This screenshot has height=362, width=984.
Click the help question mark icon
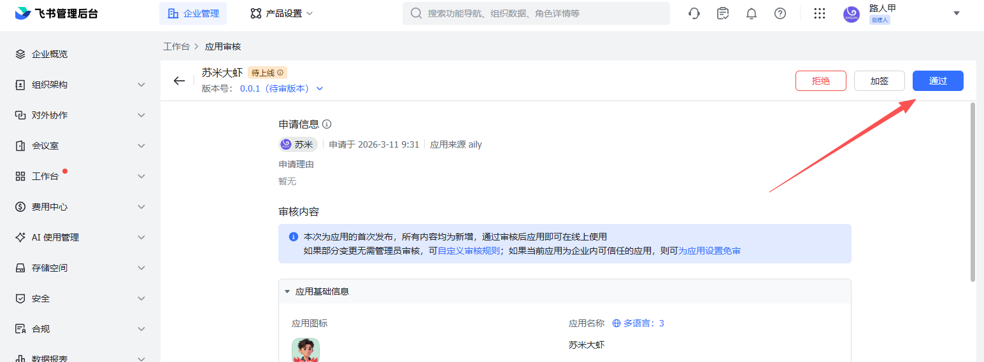pyautogui.click(x=780, y=13)
